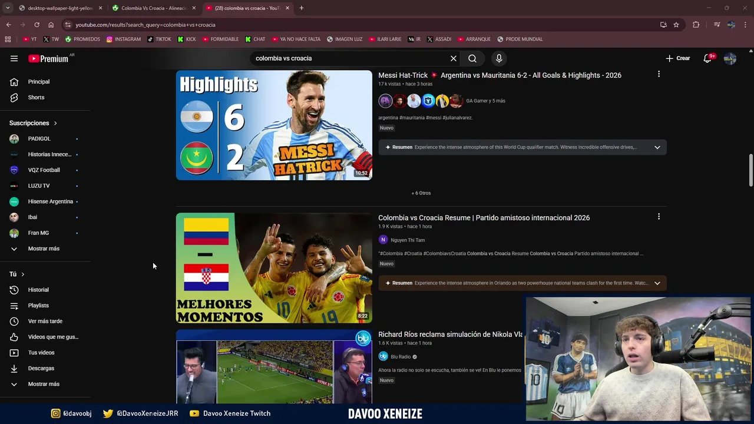The height and width of the screenshot is (424, 754).
Task: Open a new browser tab
Action: [x=302, y=8]
